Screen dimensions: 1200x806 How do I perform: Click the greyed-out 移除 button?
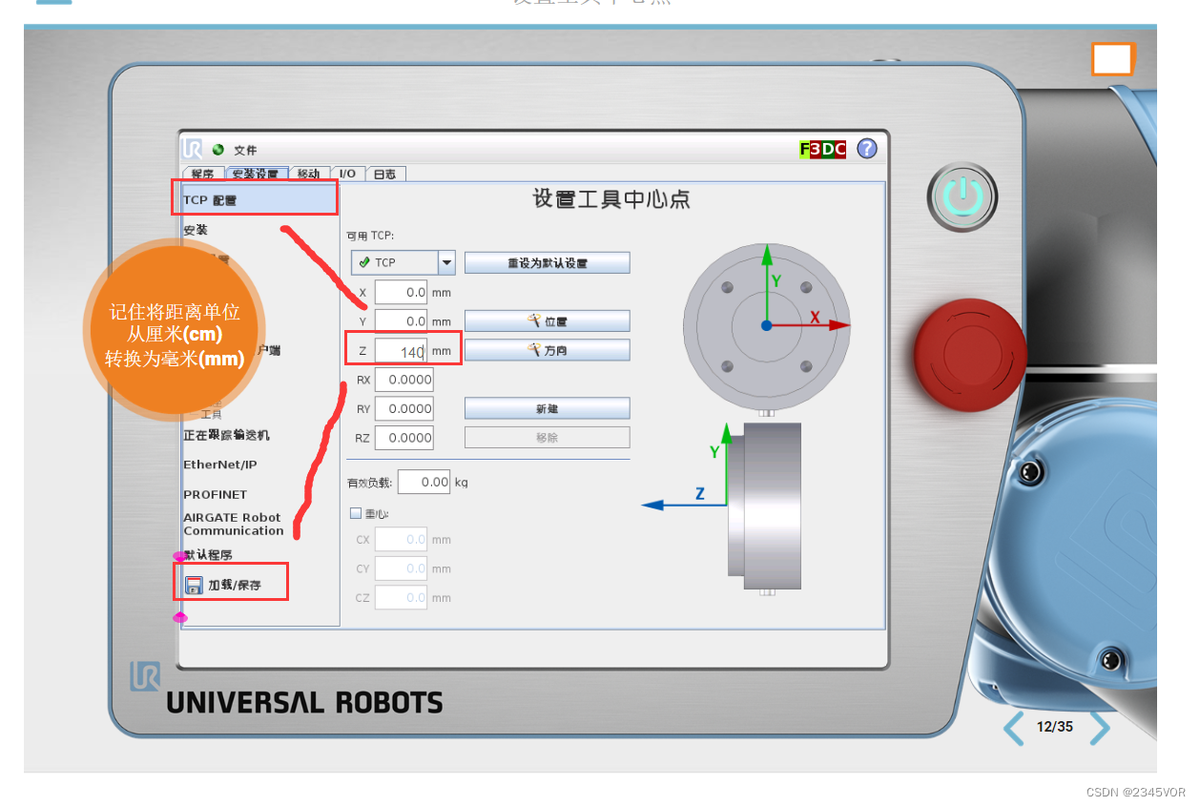548,438
